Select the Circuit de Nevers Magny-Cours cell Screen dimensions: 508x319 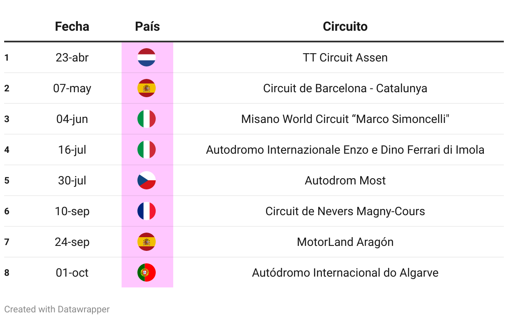click(x=345, y=211)
